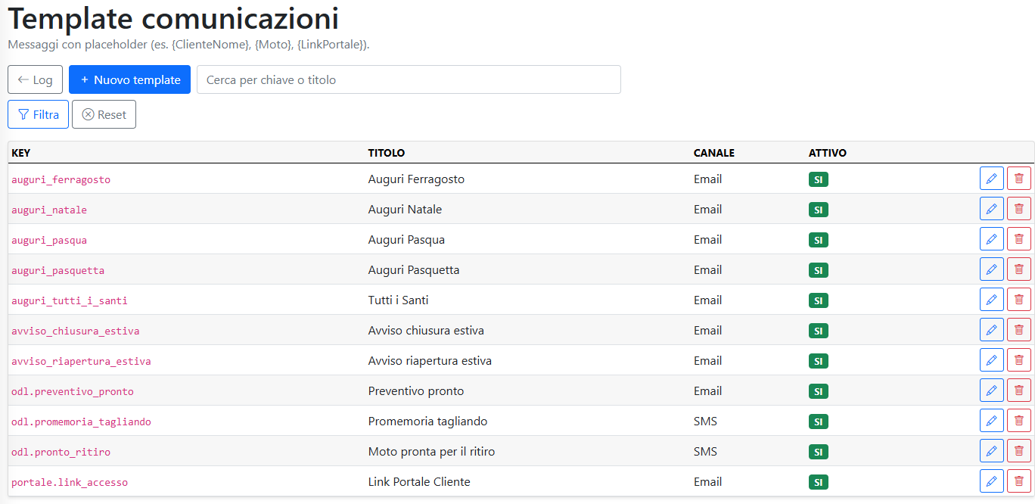Create a Nuovo template
This screenshot has width=1035, height=504.
point(129,79)
